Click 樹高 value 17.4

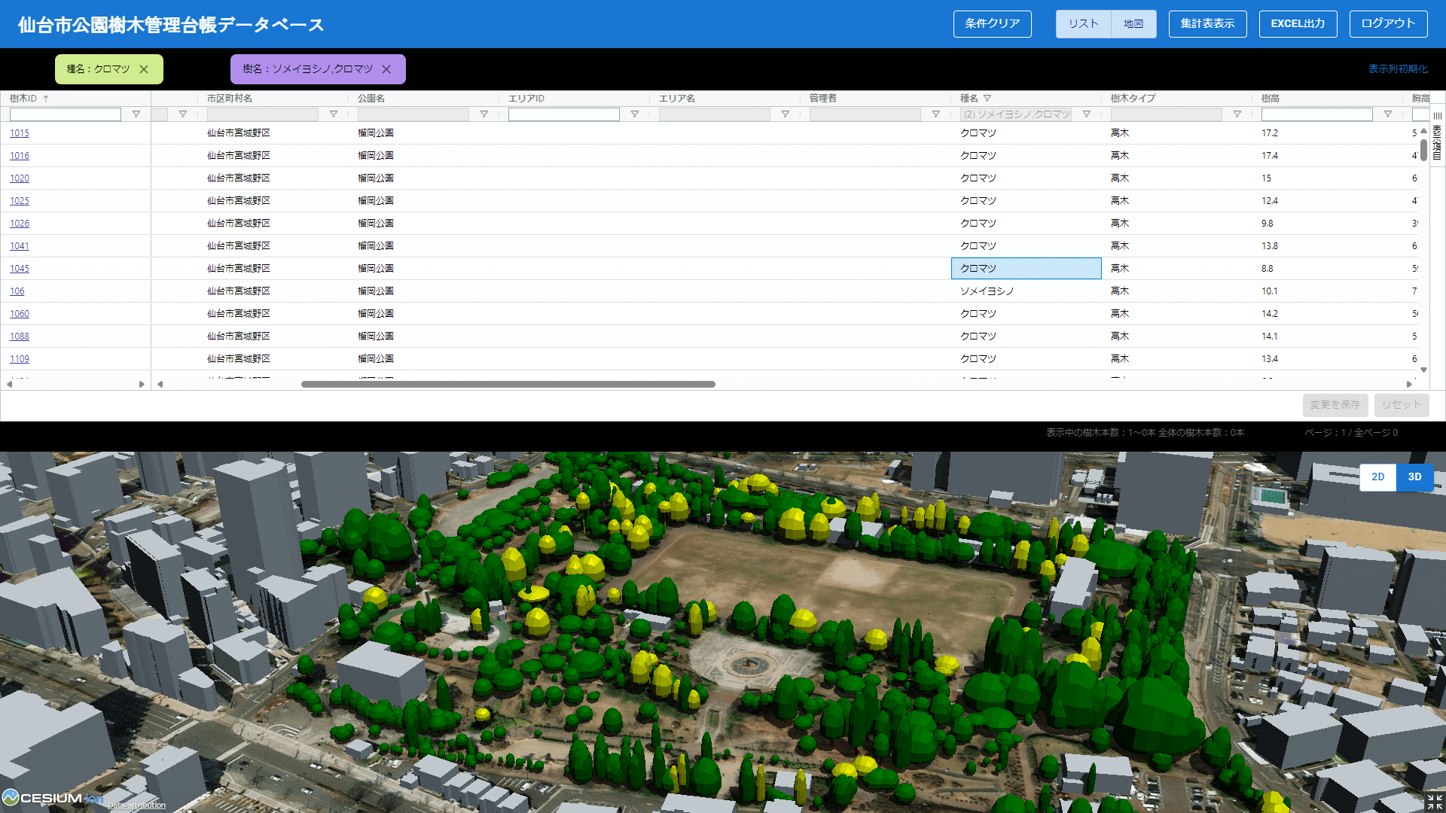1270,156
